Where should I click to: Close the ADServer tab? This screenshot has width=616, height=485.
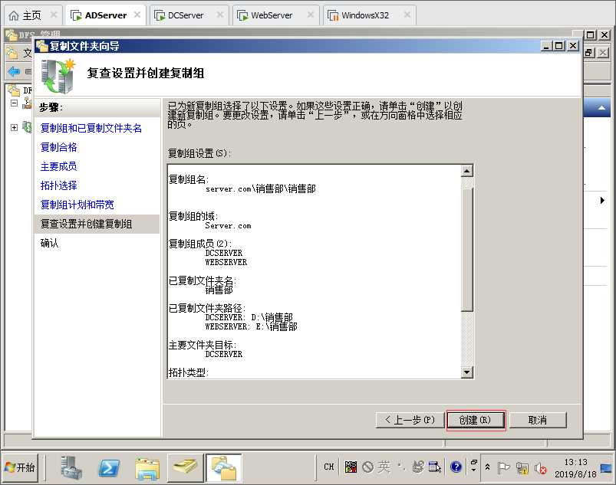[x=137, y=15]
